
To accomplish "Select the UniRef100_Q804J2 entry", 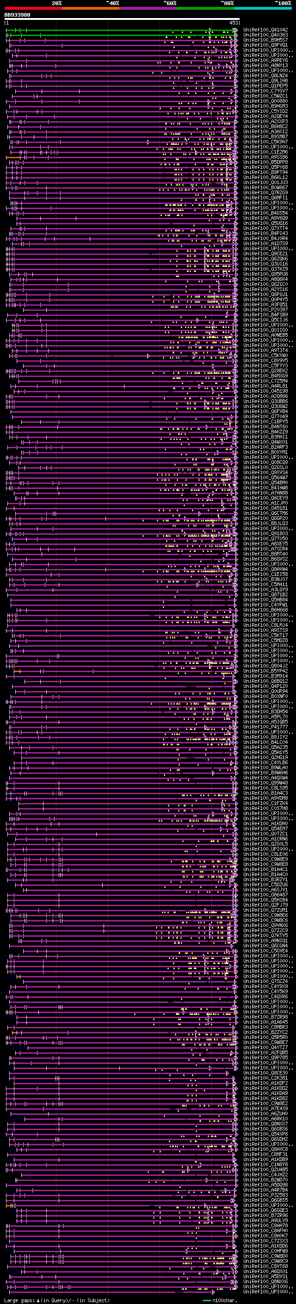I will (265, 666).
